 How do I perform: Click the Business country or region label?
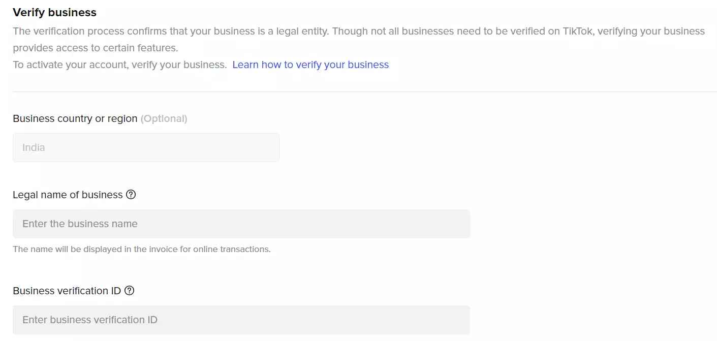coord(75,118)
